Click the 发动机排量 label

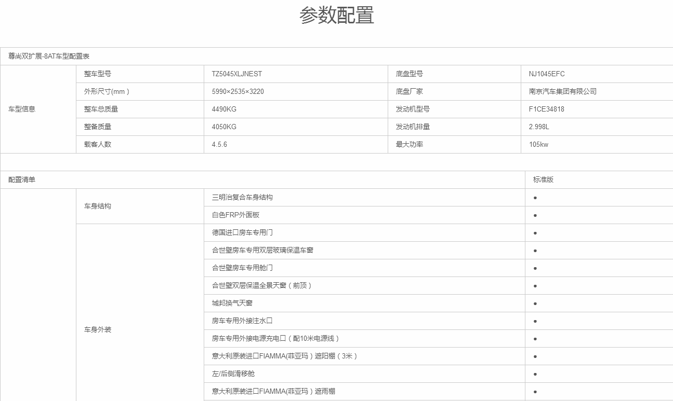click(x=413, y=127)
